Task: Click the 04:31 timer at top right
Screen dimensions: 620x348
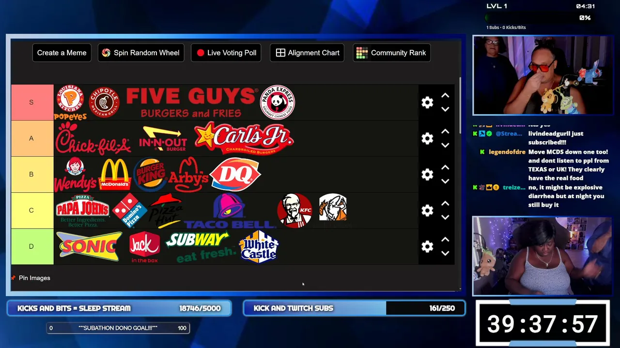Action: (x=585, y=6)
